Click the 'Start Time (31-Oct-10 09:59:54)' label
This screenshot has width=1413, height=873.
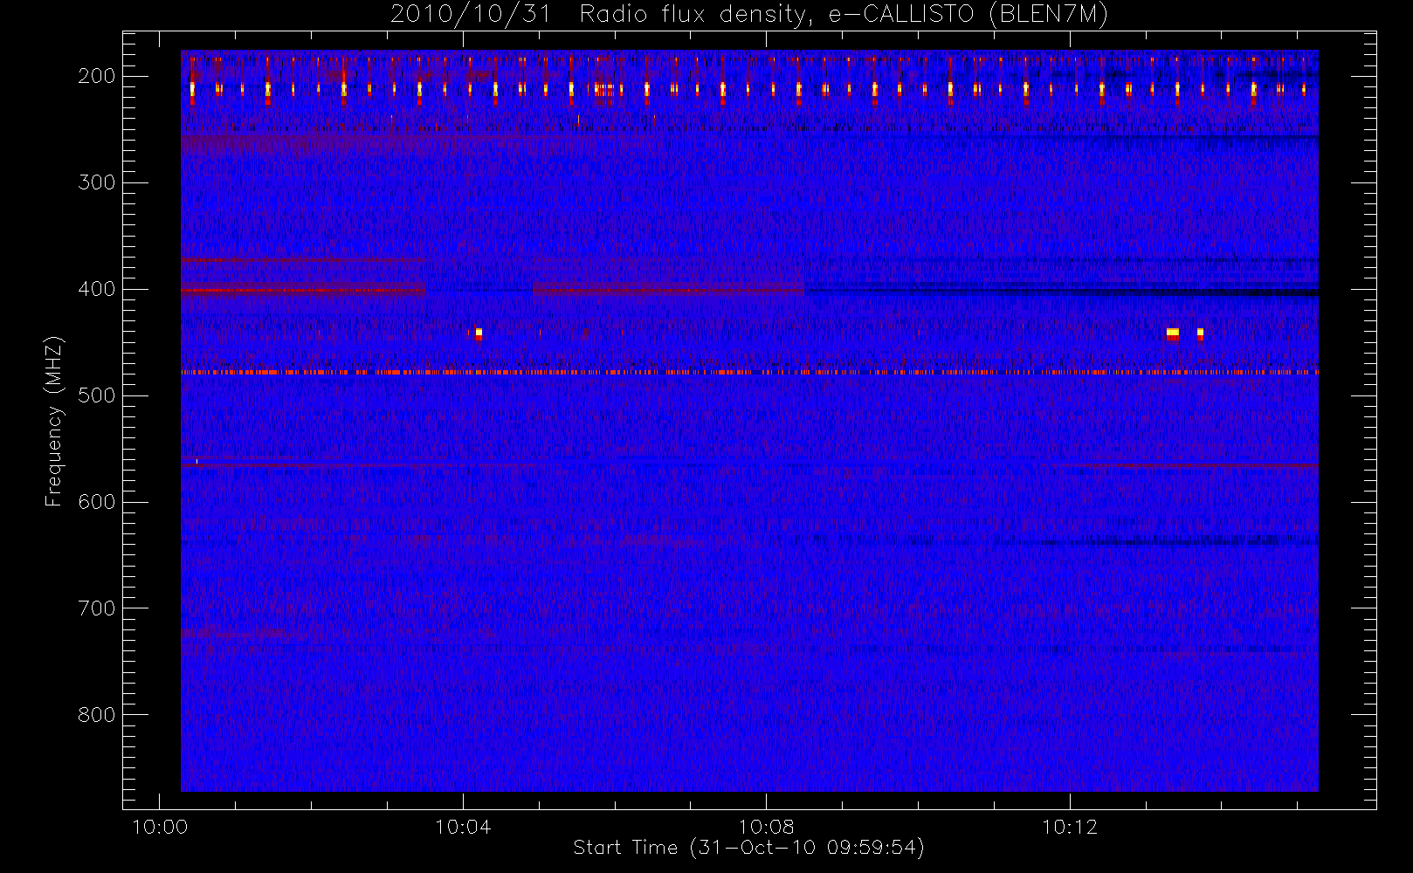click(x=748, y=848)
